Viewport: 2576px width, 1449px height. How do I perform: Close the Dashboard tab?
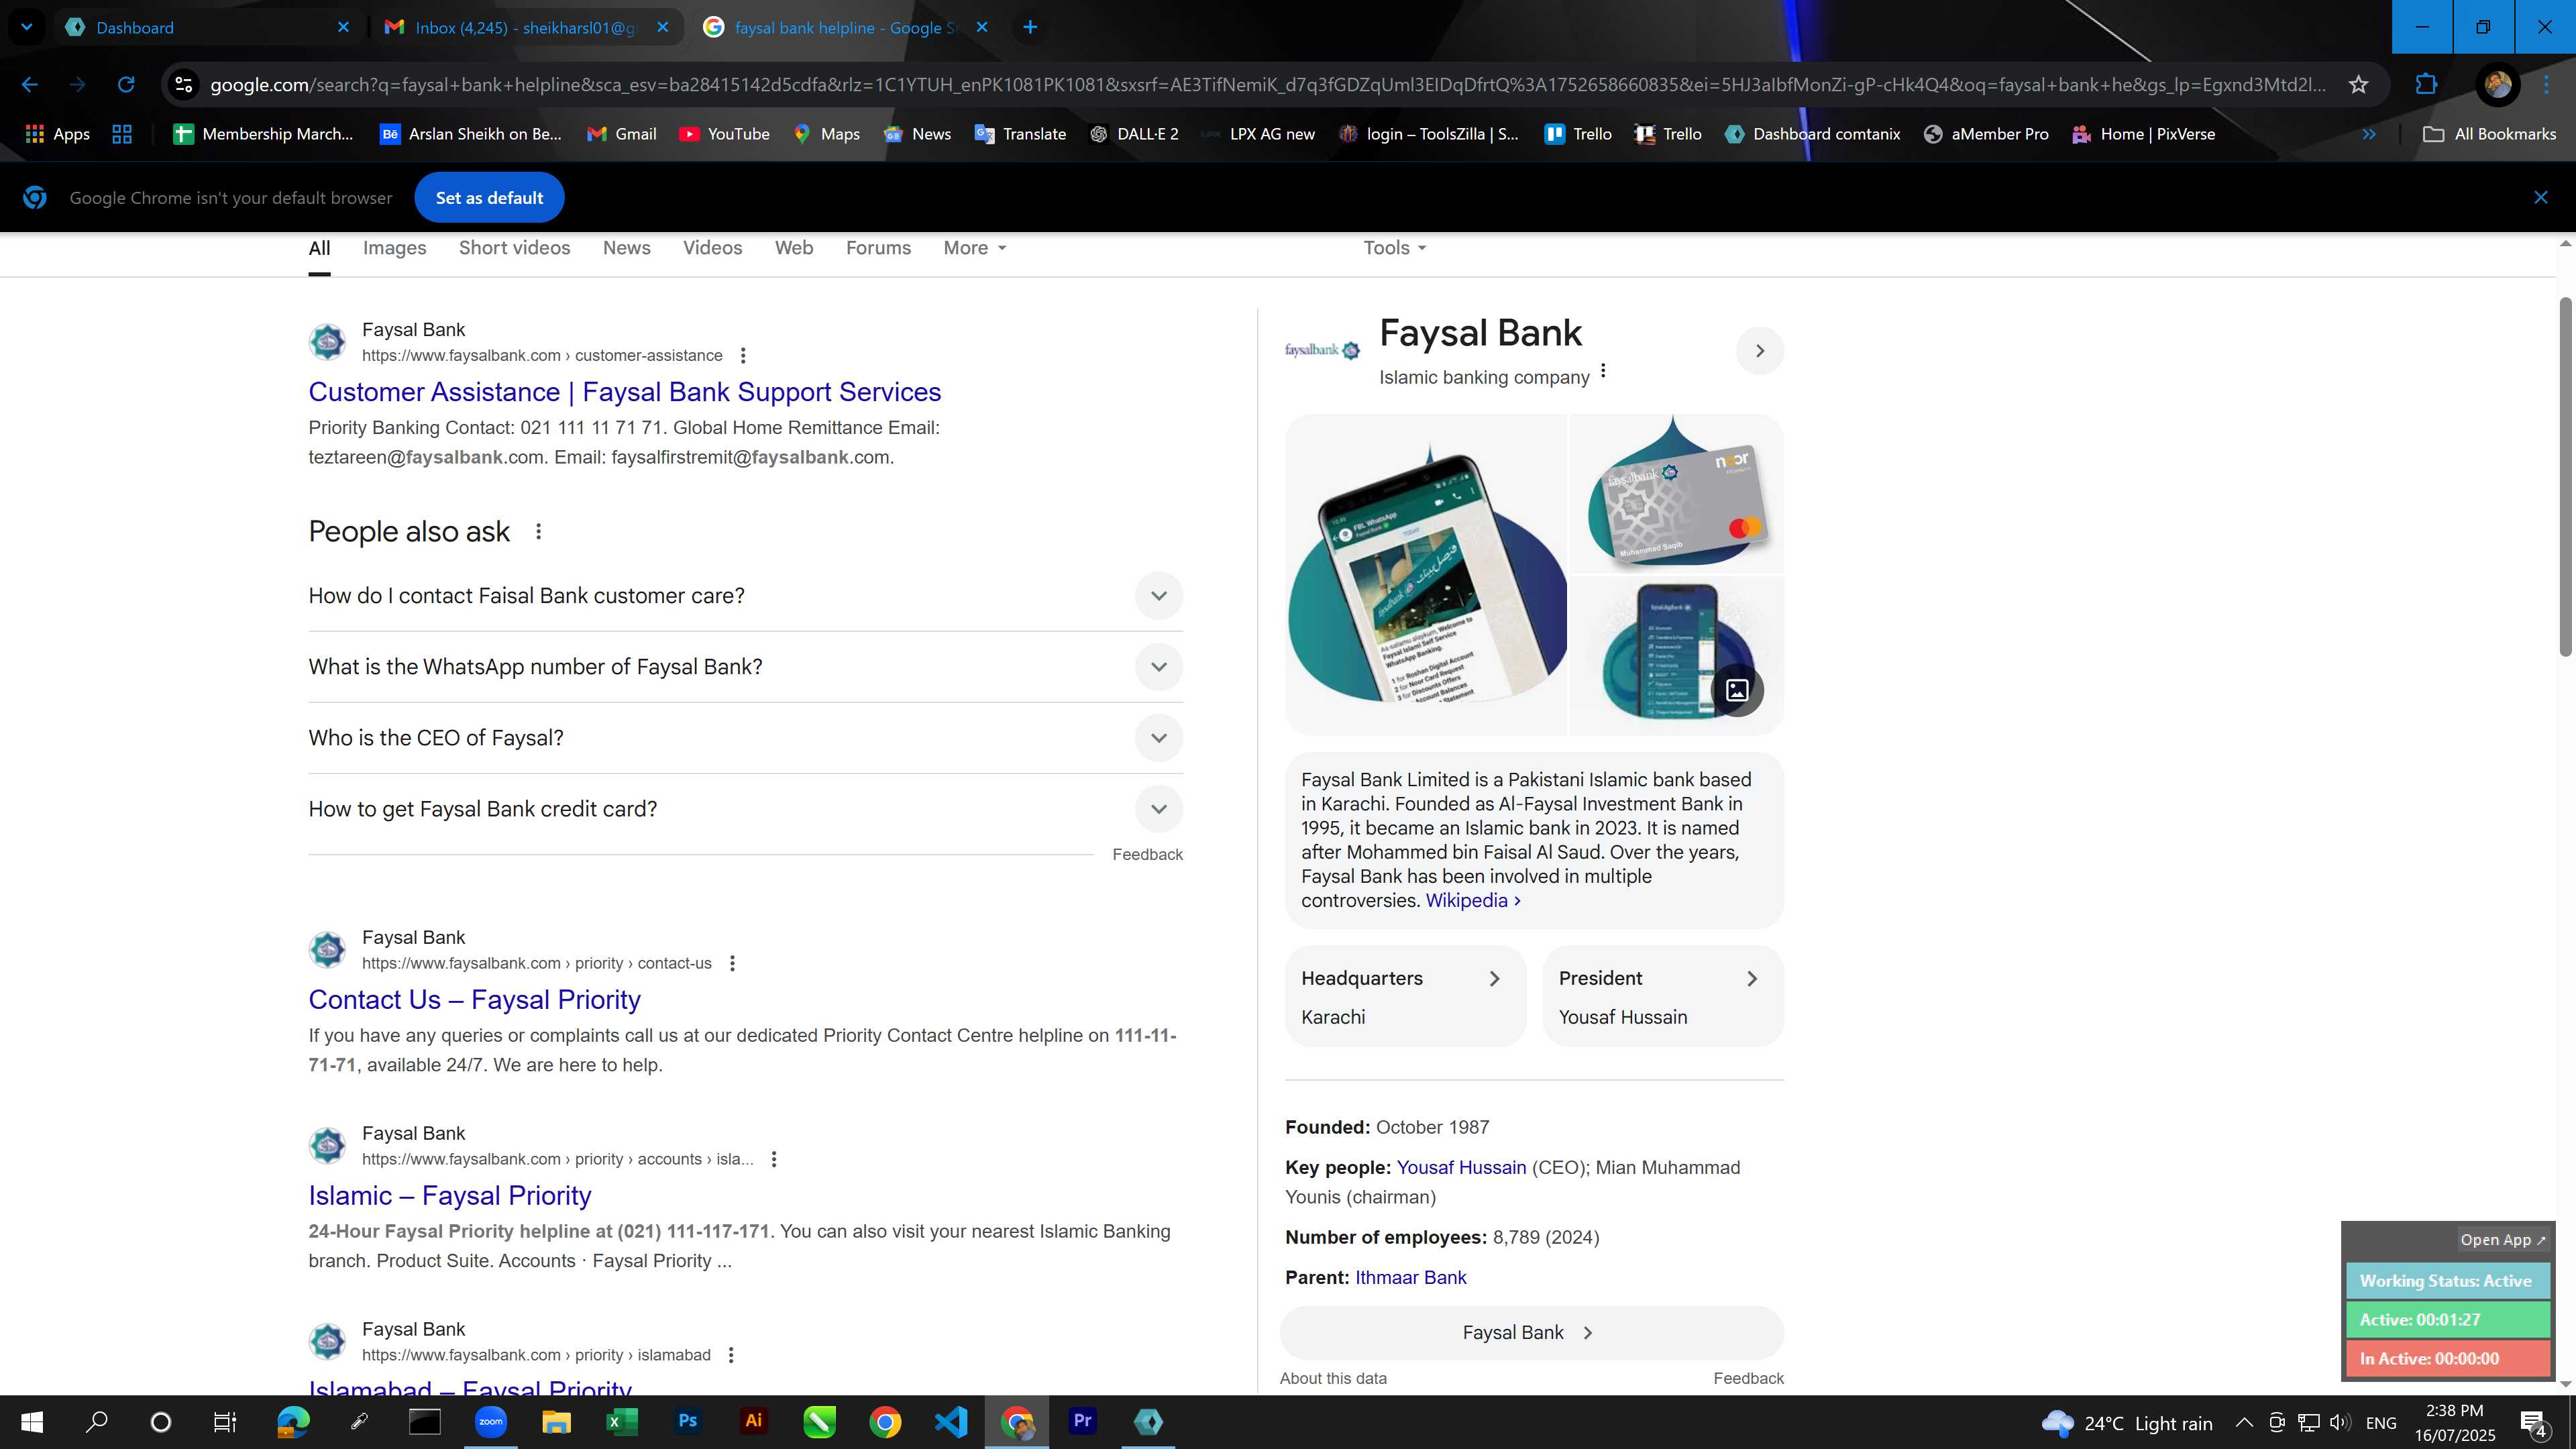tap(343, 27)
